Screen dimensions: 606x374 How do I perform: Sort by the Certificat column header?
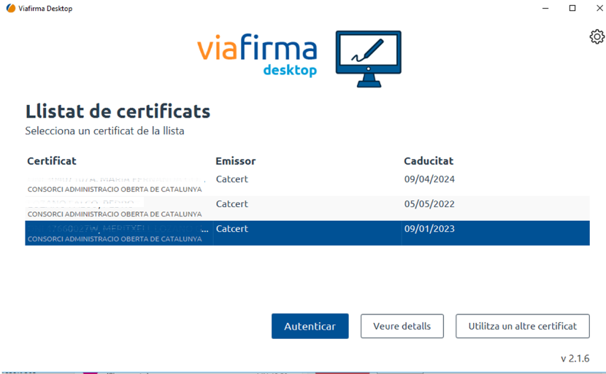(52, 161)
